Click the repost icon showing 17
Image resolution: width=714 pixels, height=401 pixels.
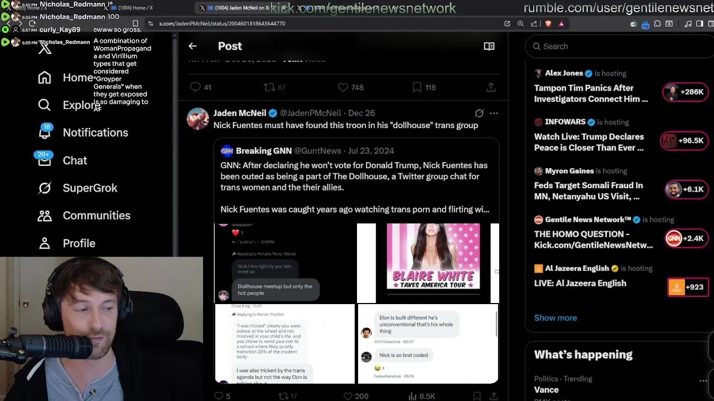[283, 396]
